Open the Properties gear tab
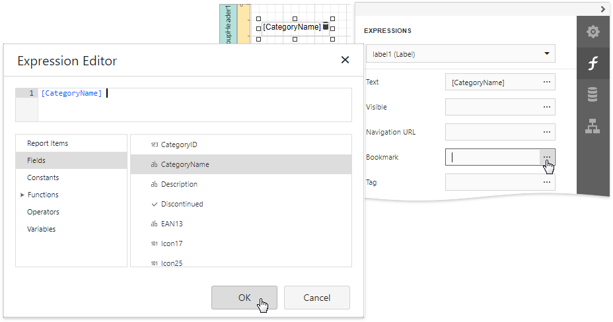Viewport: 613px width, 322px height. [x=593, y=32]
